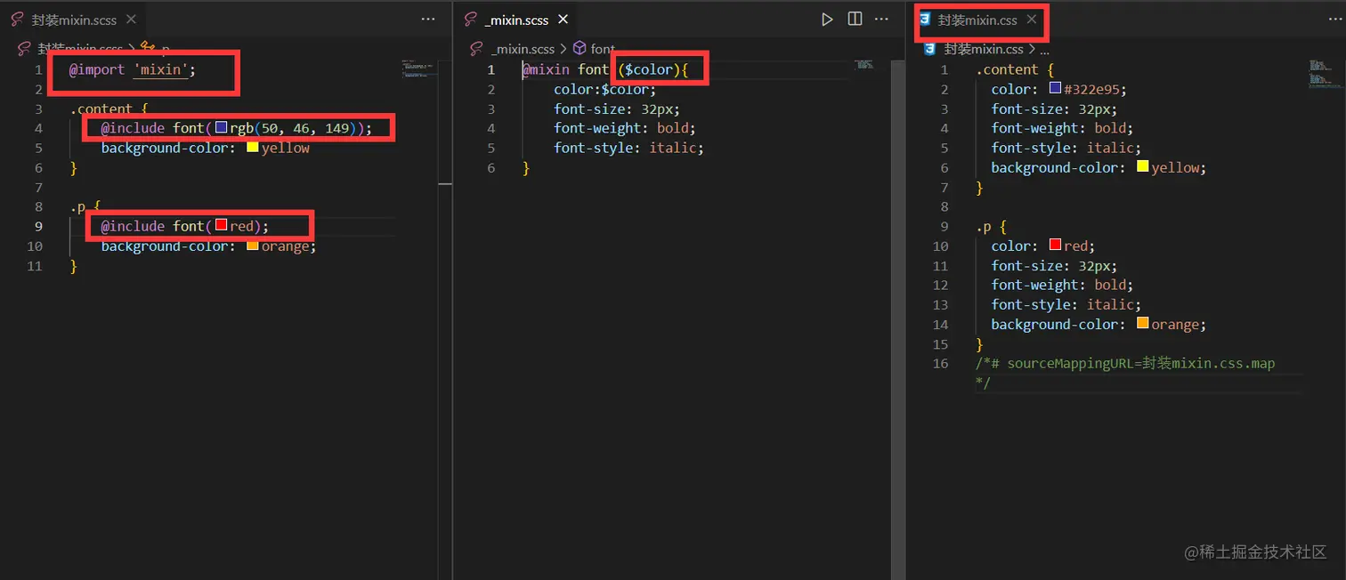Expand the breadcrumb ellipsis in the right editor

click(x=1044, y=50)
